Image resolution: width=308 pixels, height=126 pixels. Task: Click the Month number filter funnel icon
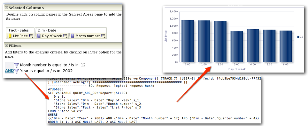pyautogui.click(x=17, y=65)
